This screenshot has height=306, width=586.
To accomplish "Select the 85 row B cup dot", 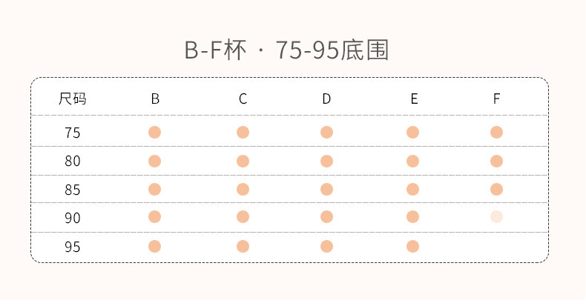I will 154,189.
